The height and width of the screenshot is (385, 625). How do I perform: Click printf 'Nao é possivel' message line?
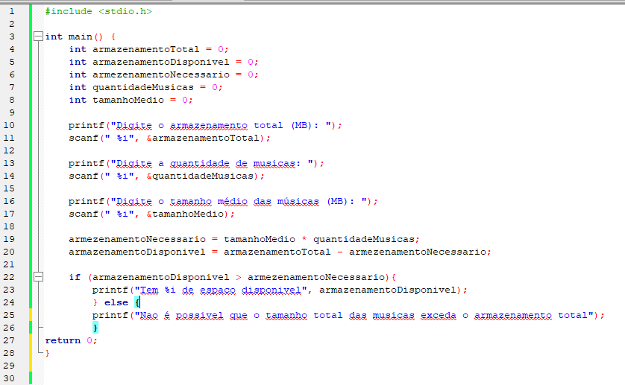(x=348, y=315)
